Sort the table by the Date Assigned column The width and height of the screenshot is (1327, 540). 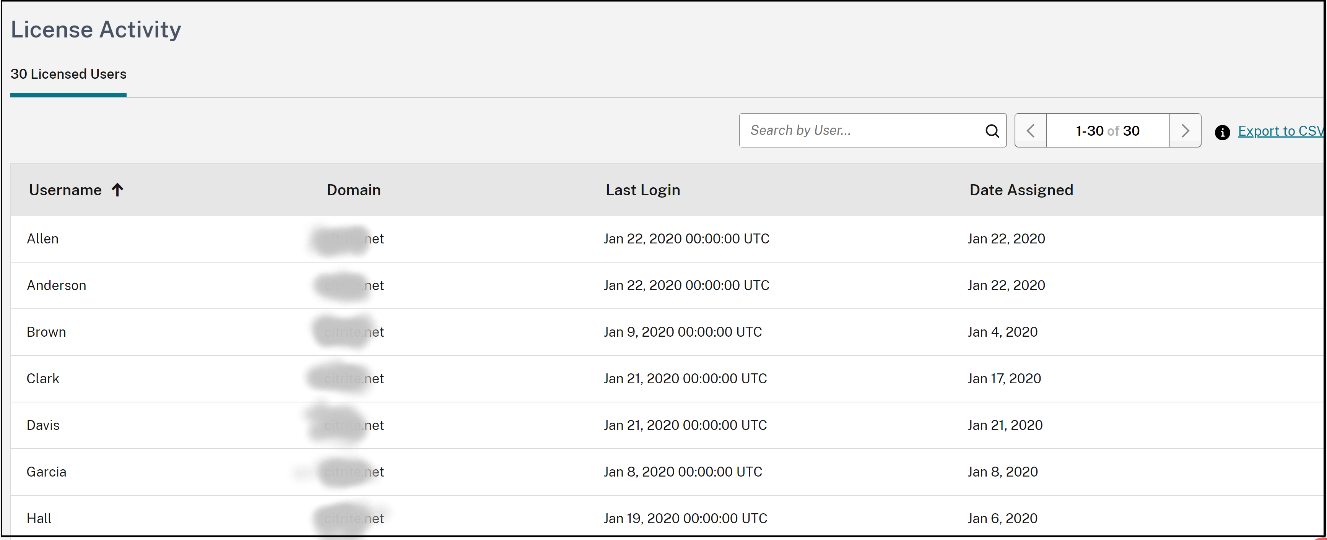1021,190
